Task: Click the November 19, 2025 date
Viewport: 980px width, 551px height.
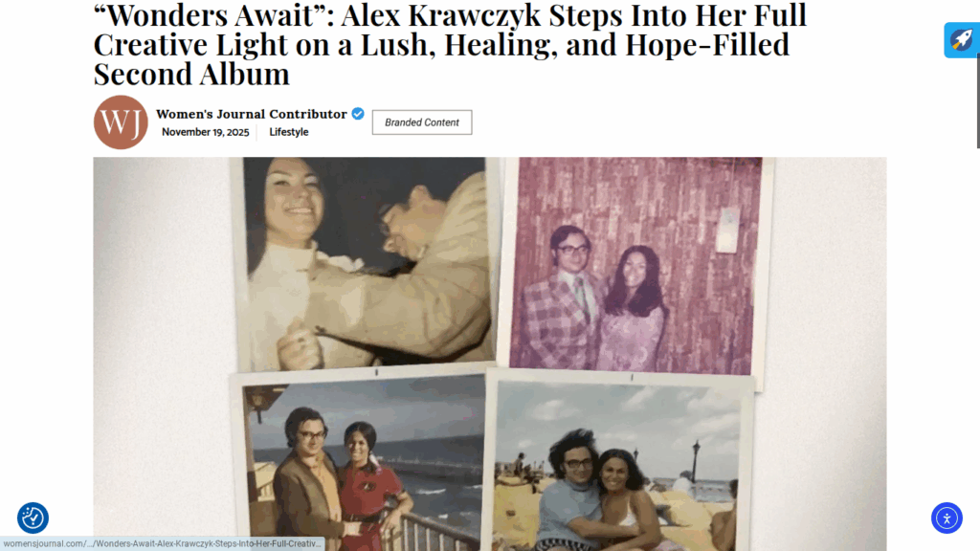Action: pyautogui.click(x=205, y=132)
